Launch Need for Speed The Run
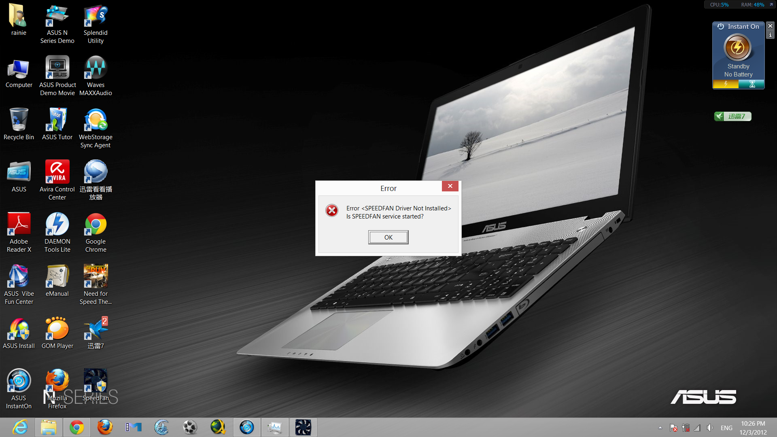The image size is (777, 437). click(96, 284)
